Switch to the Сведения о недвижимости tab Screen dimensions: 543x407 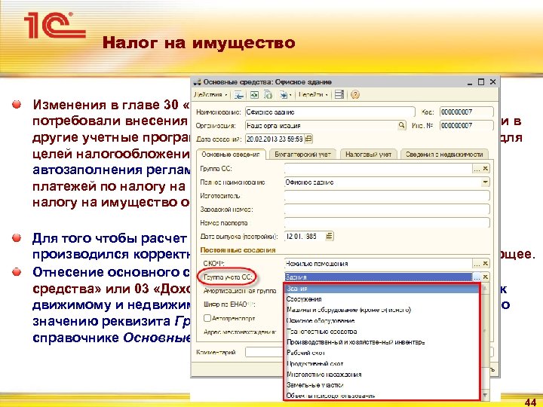(x=444, y=155)
